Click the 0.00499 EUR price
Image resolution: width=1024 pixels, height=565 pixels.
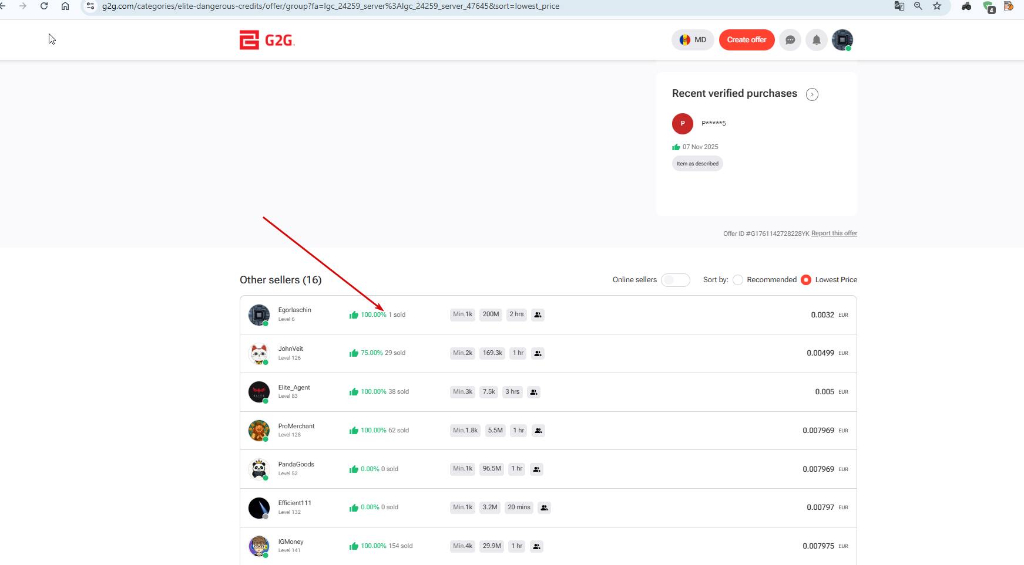pos(828,353)
